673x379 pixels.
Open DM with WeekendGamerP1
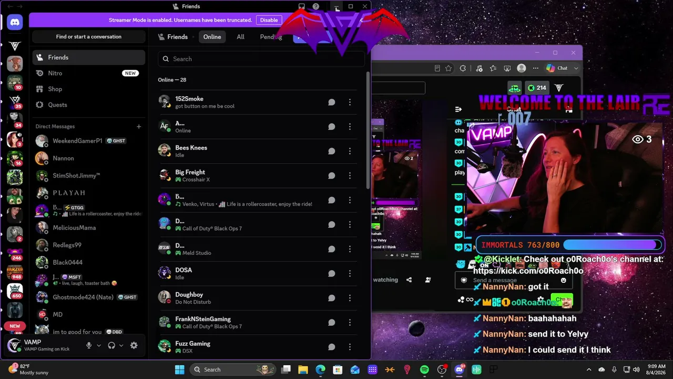[88, 141]
